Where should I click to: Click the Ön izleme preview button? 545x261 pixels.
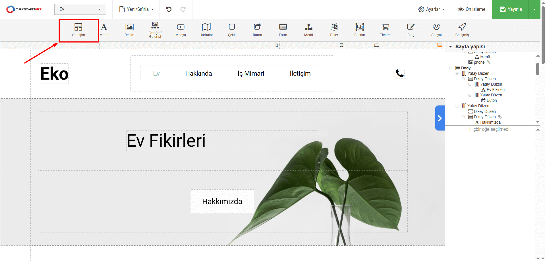point(471,9)
